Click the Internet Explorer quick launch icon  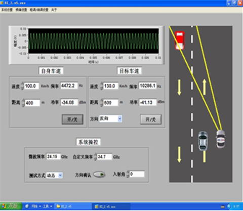click(x=27, y=206)
